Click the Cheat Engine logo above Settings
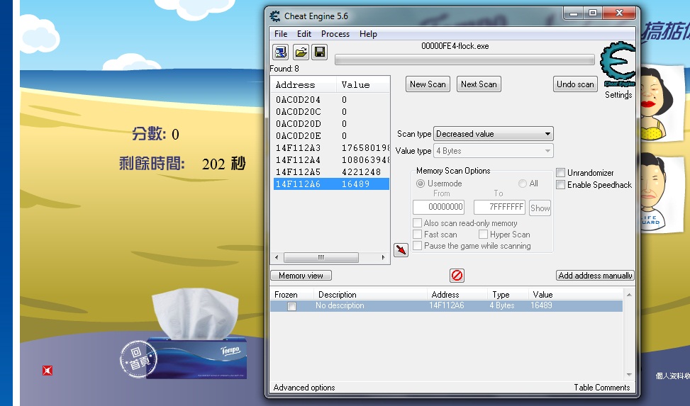Screen dimensions: 690x406 click(618, 64)
